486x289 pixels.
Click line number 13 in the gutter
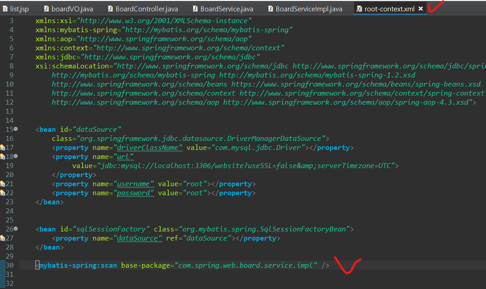pos(10,111)
